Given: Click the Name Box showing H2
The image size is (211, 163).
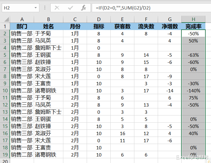Looking at the screenshot, I should [20, 8].
